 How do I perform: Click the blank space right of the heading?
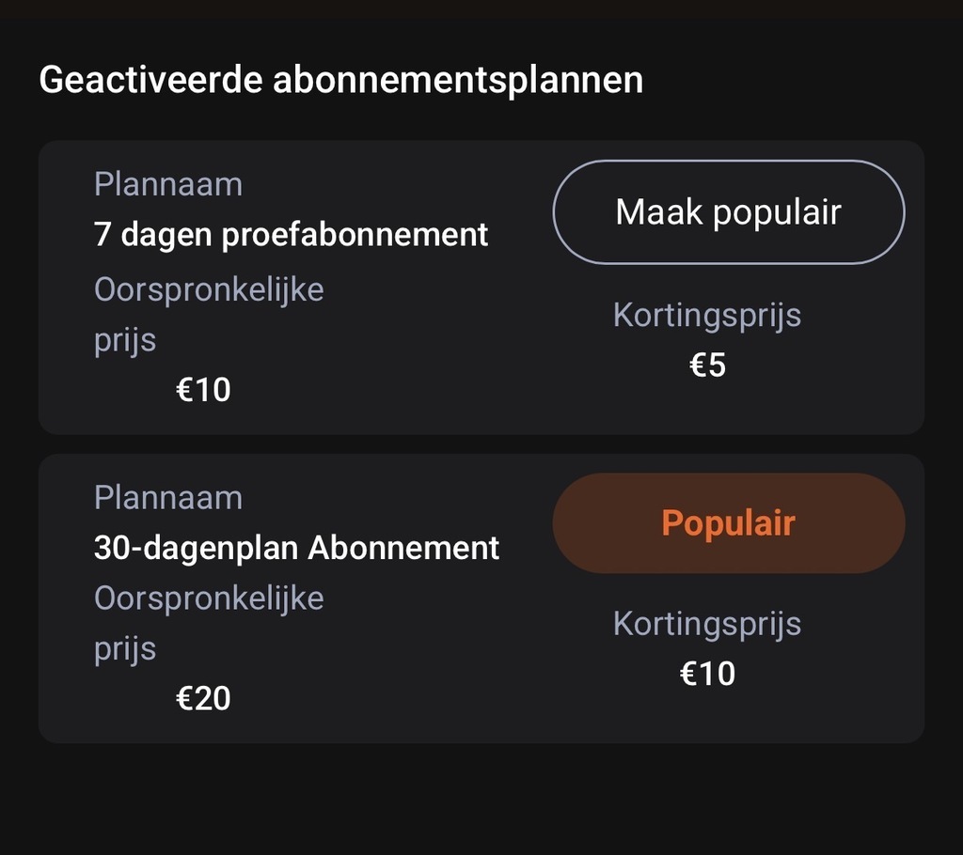pyautogui.click(x=799, y=80)
